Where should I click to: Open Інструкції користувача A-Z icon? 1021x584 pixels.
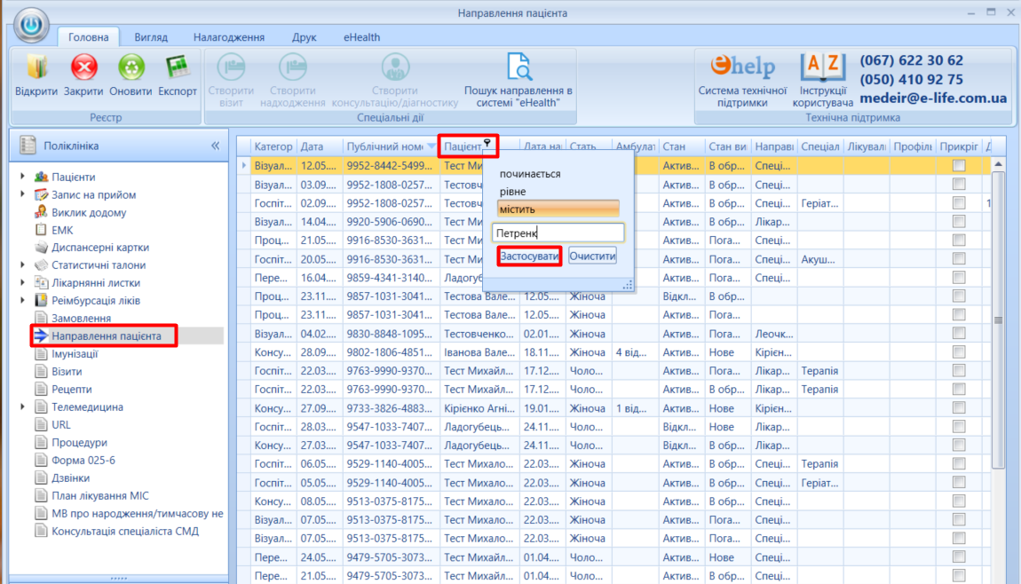(x=823, y=80)
